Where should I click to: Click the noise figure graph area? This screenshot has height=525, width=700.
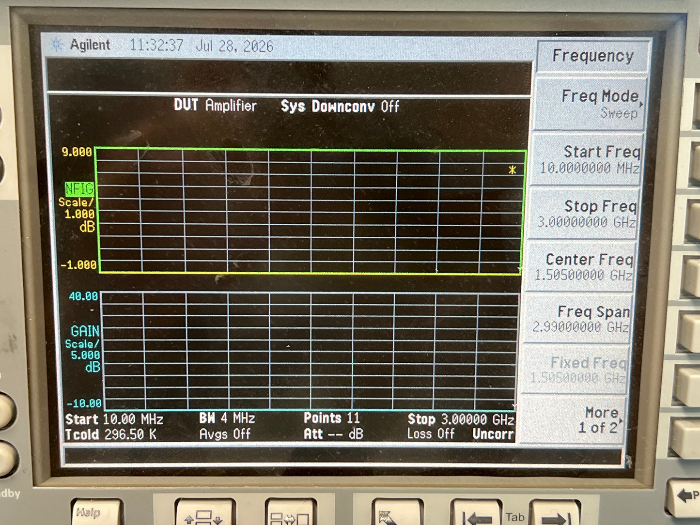click(x=310, y=211)
